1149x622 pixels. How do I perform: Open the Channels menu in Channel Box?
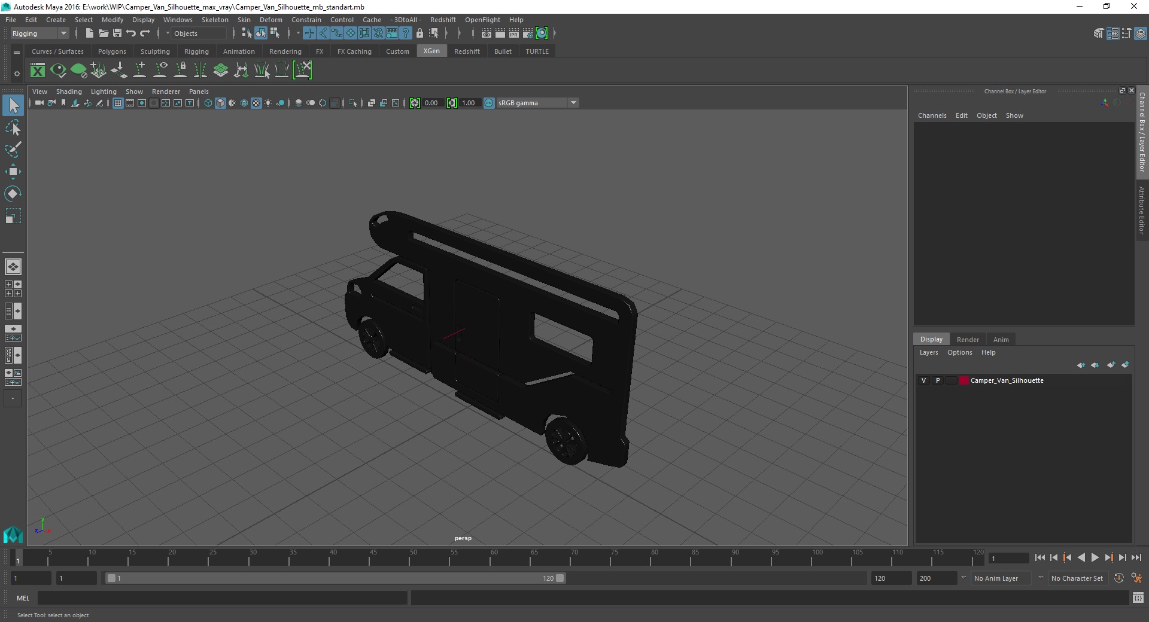click(x=932, y=115)
